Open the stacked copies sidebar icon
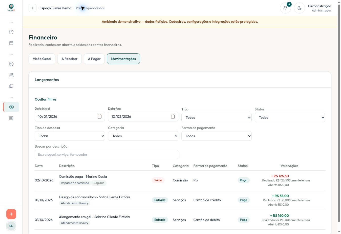The image size is (341, 234). tap(11, 86)
